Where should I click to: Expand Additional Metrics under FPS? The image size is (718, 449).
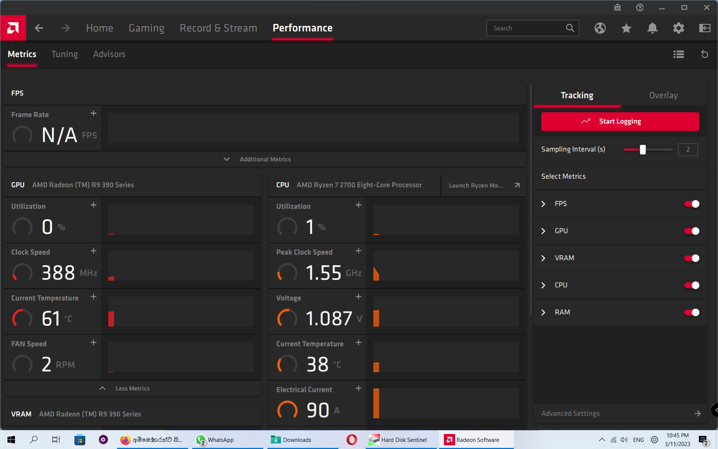coord(265,159)
